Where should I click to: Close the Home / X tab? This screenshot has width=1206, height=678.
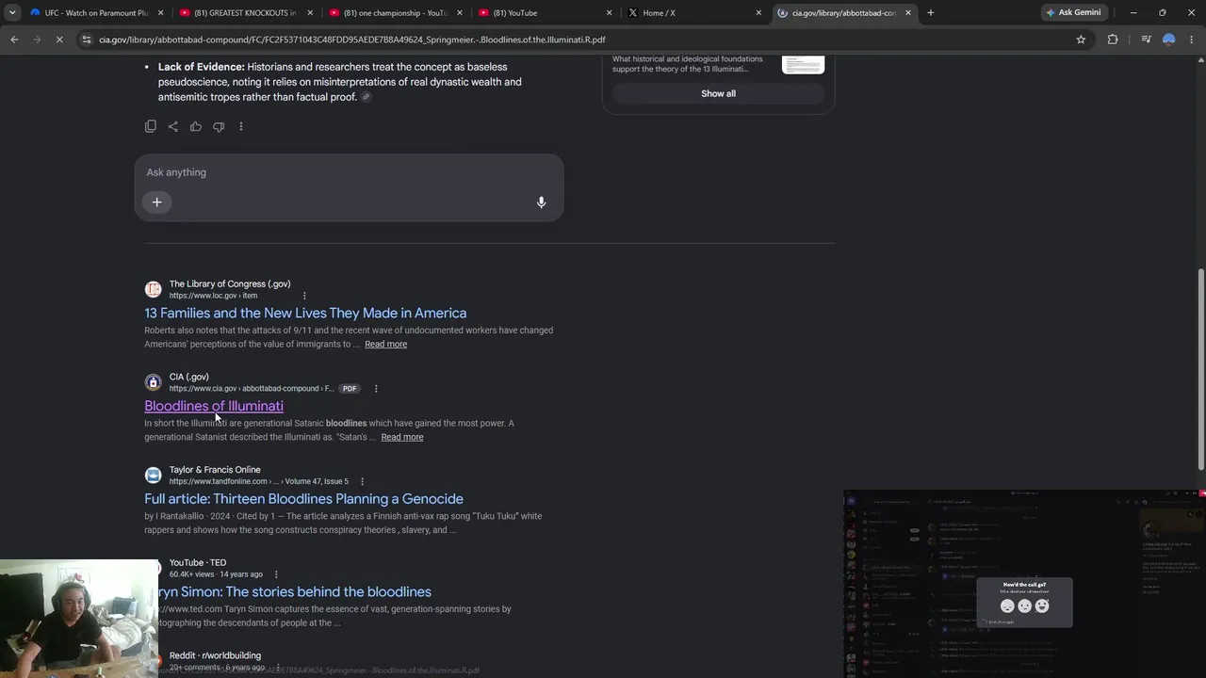pyautogui.click(x=758, y=13)
